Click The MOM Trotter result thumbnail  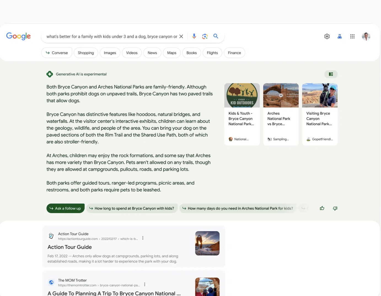207,287
